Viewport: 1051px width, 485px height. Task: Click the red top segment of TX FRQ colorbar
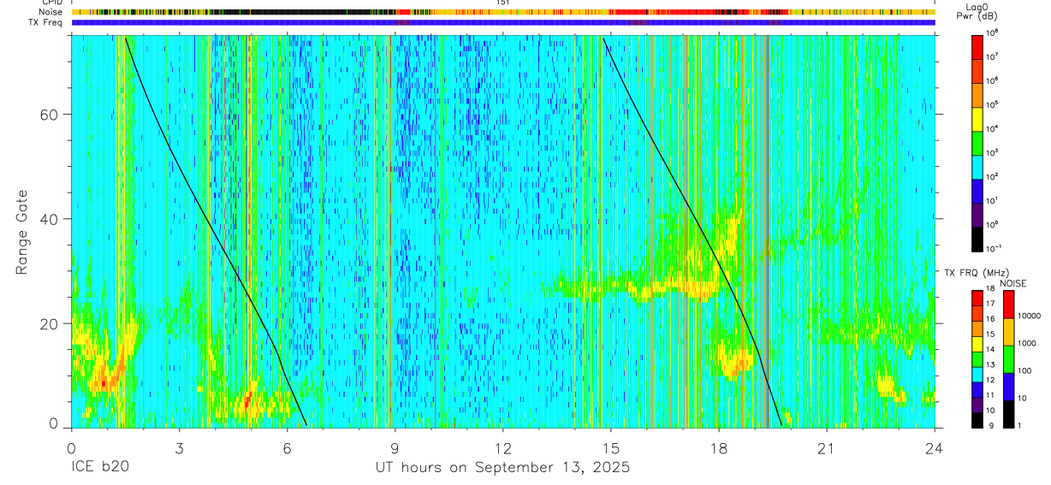(977, 298)
